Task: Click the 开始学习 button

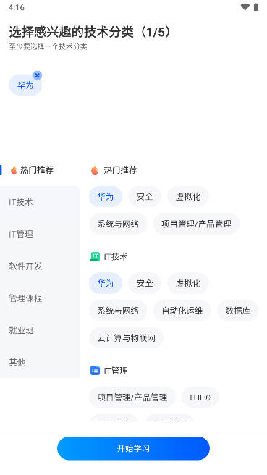Action: [133, 448]
